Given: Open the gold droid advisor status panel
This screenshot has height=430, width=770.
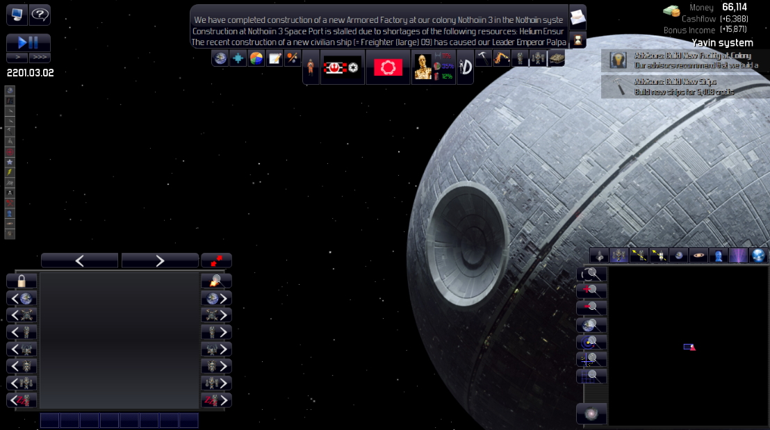Looking at the screenshot, I should [433, 67].
